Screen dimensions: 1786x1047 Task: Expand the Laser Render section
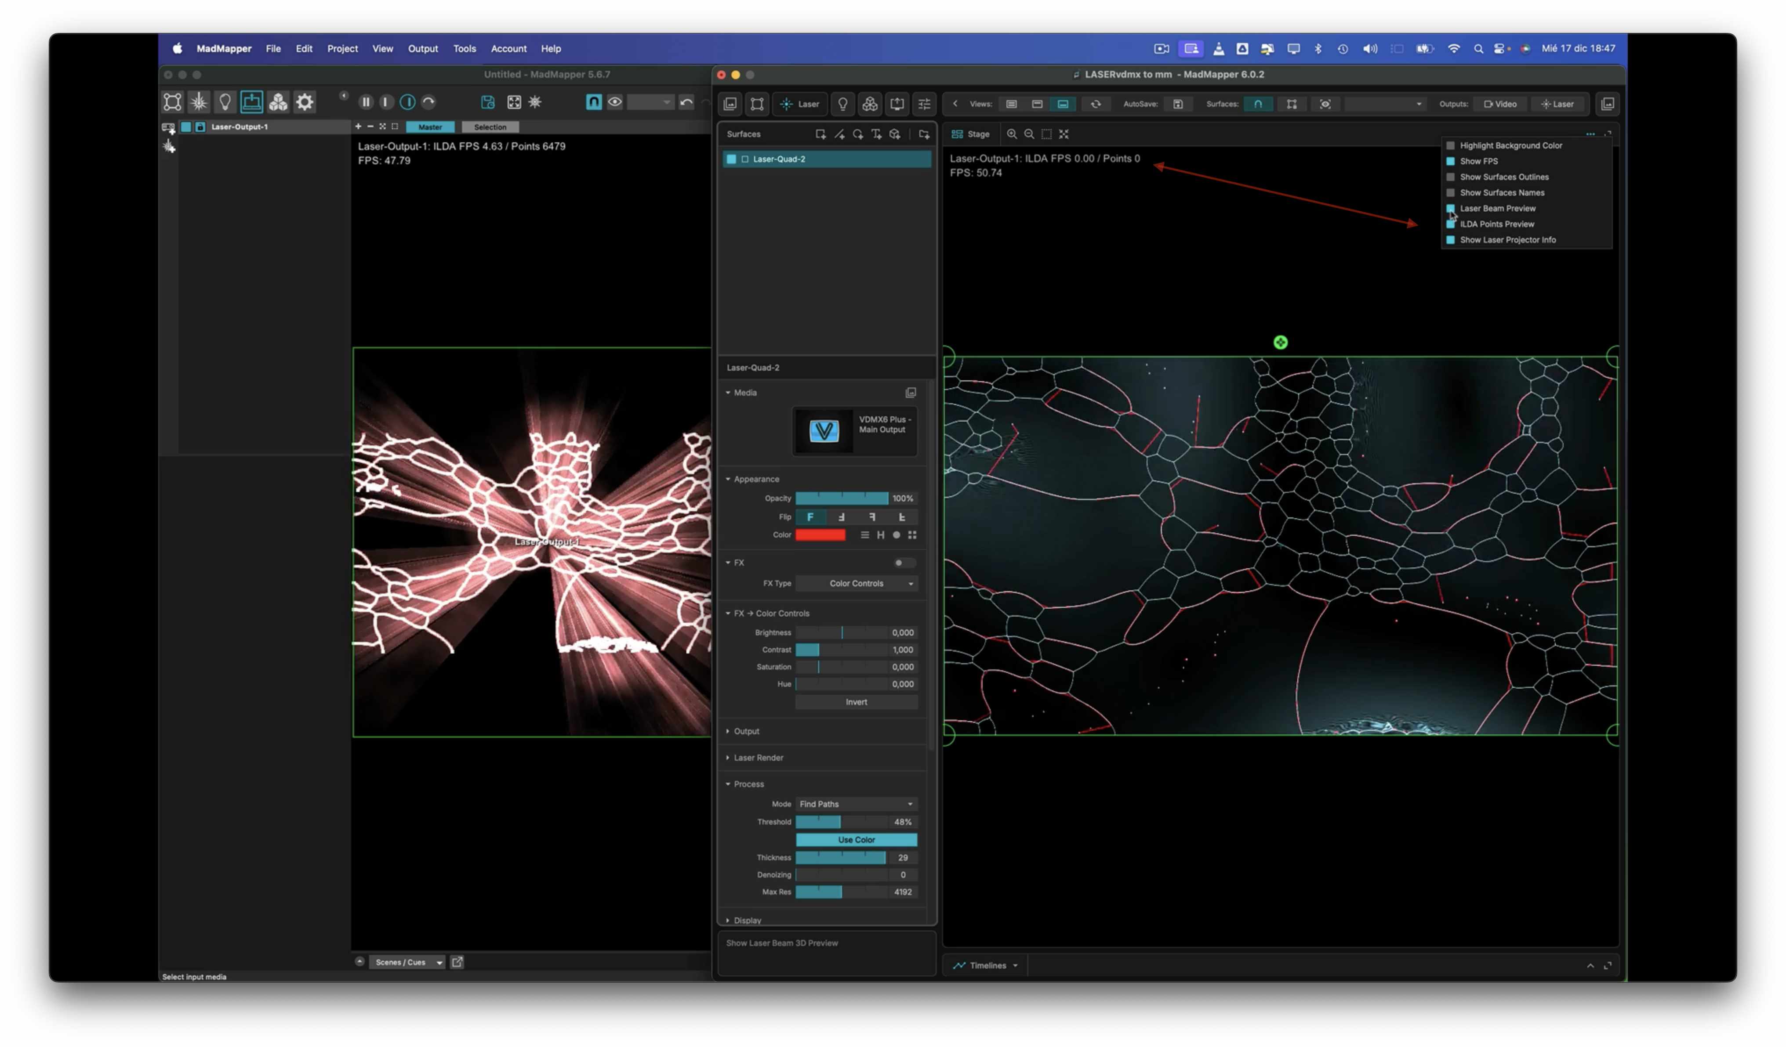tap(758, 758)
